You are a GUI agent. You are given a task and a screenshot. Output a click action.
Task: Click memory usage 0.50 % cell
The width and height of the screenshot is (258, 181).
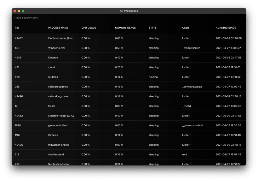pos(119,48)
